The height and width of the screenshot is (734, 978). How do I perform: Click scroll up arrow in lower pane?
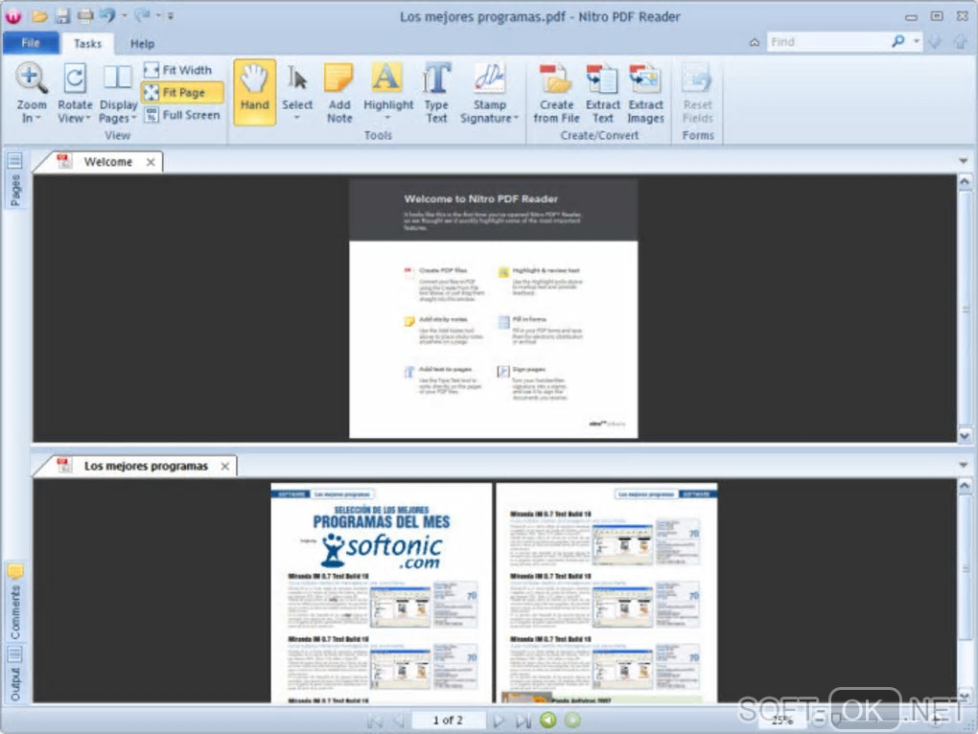[x=965, y=486]
